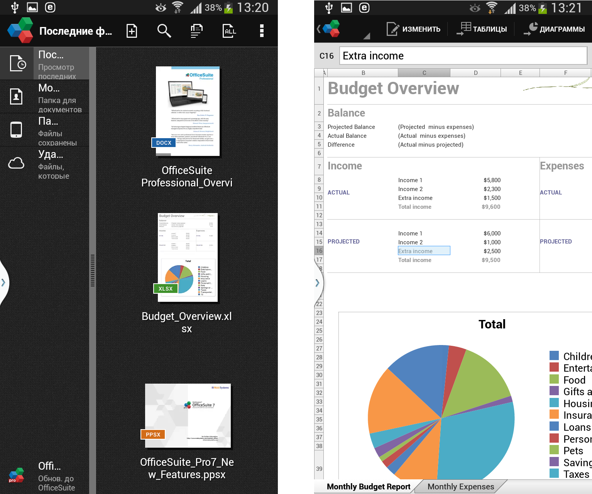This screenshot has width=592, height=494.
Task: Open the OfficeSuite Professional DOCX thumbnail
Action: pos(188,111)
